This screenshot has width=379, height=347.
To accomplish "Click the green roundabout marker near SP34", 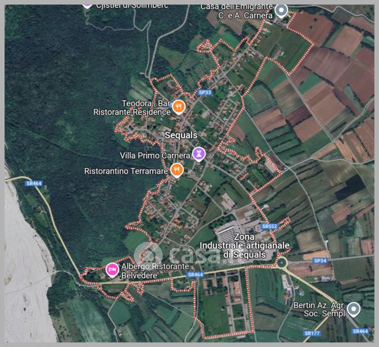I will click(281, 263).
